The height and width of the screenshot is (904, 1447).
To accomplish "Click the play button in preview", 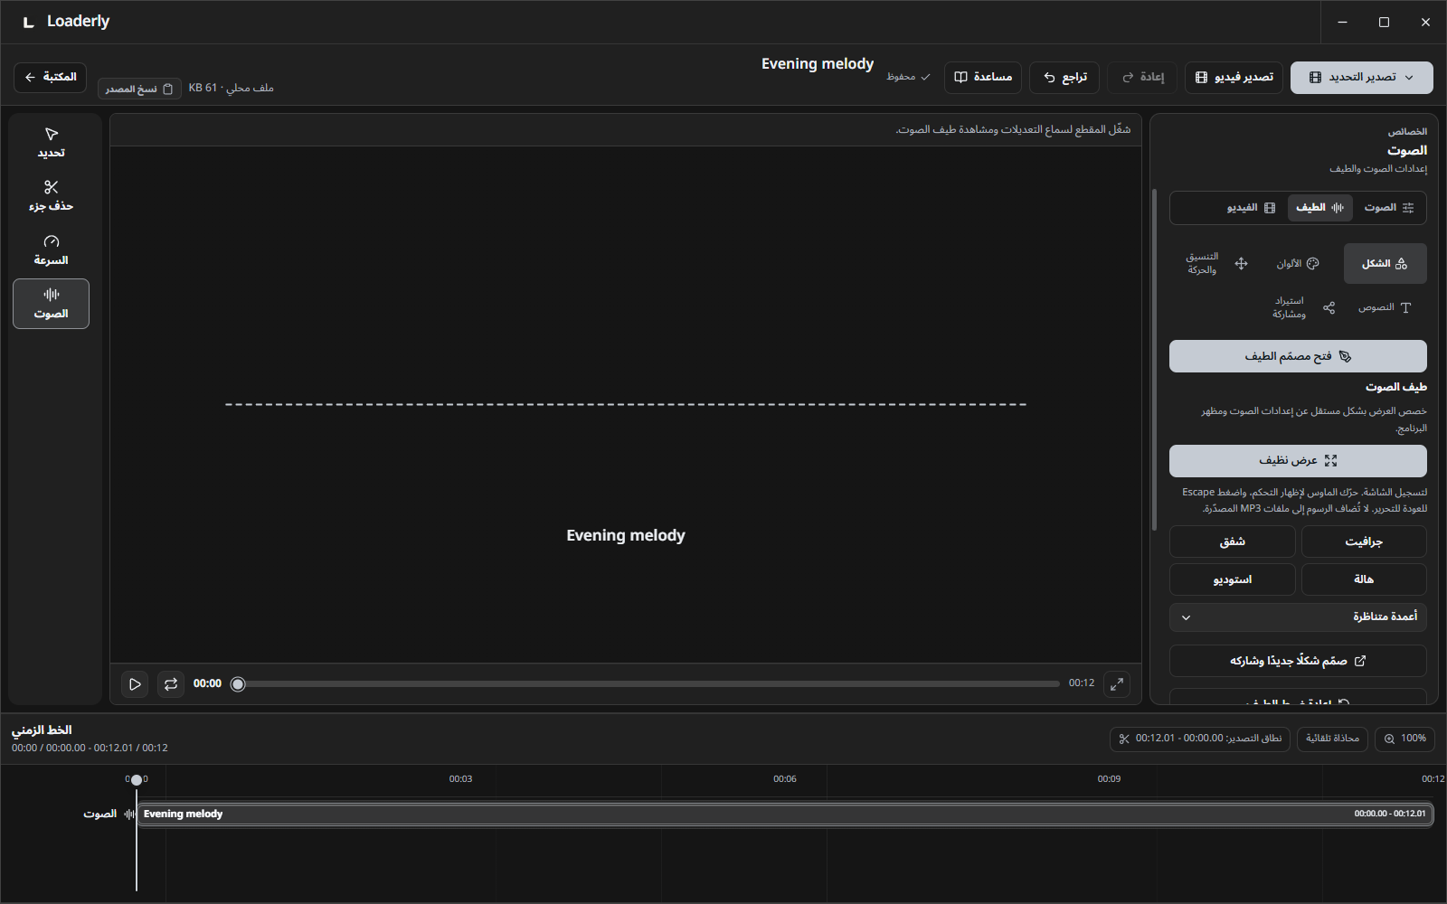I will [x=135, y=684].
